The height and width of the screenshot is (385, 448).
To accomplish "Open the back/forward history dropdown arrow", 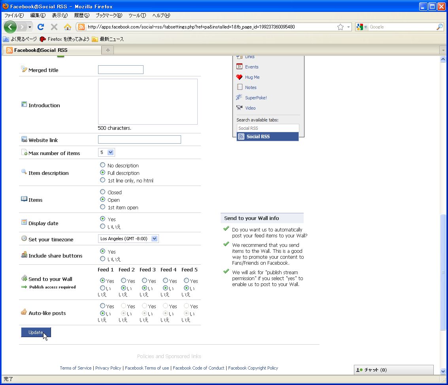I will click(30, 27).
